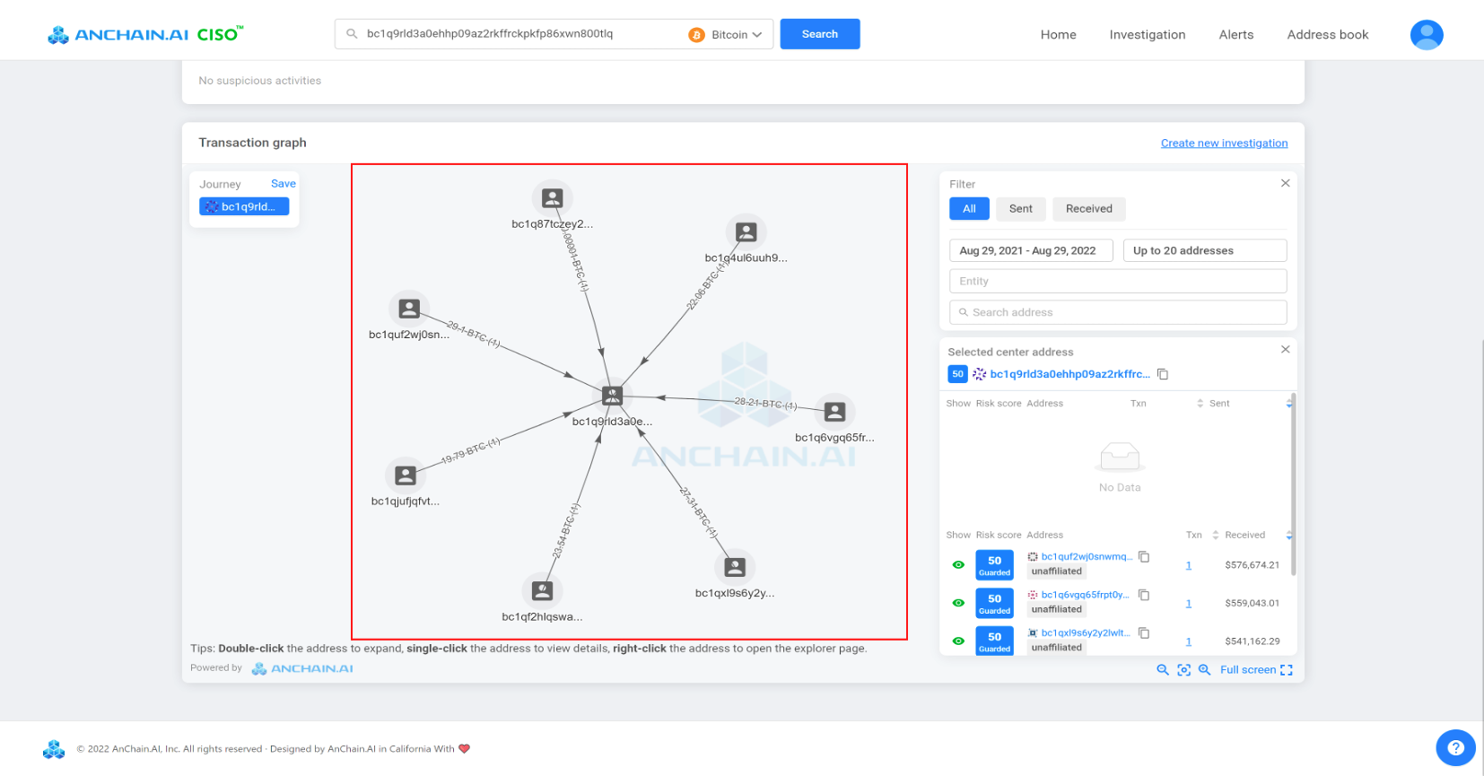Open the Entity filter dropdown
Viewport: 1484px width, 776px height.
pos(1118,282)
